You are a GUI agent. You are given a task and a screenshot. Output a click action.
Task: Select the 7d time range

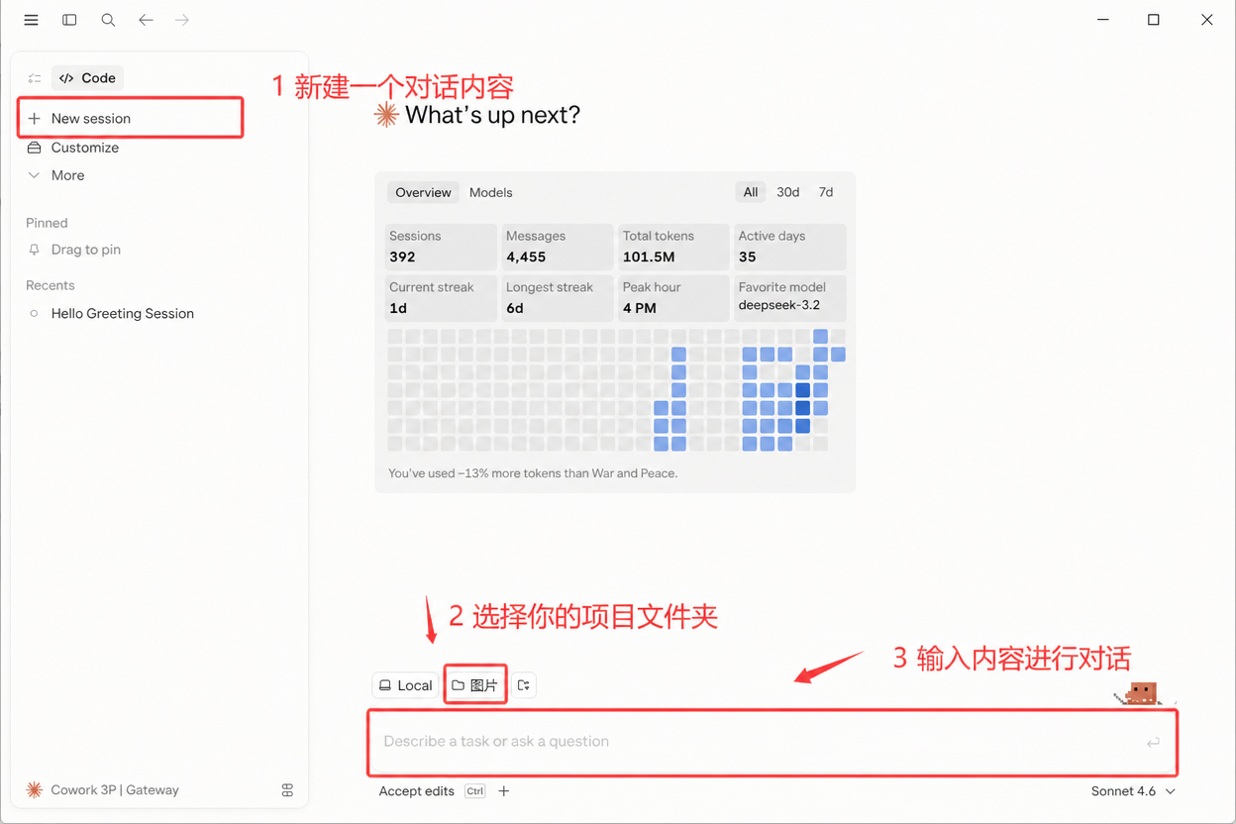tap(826, 192)
